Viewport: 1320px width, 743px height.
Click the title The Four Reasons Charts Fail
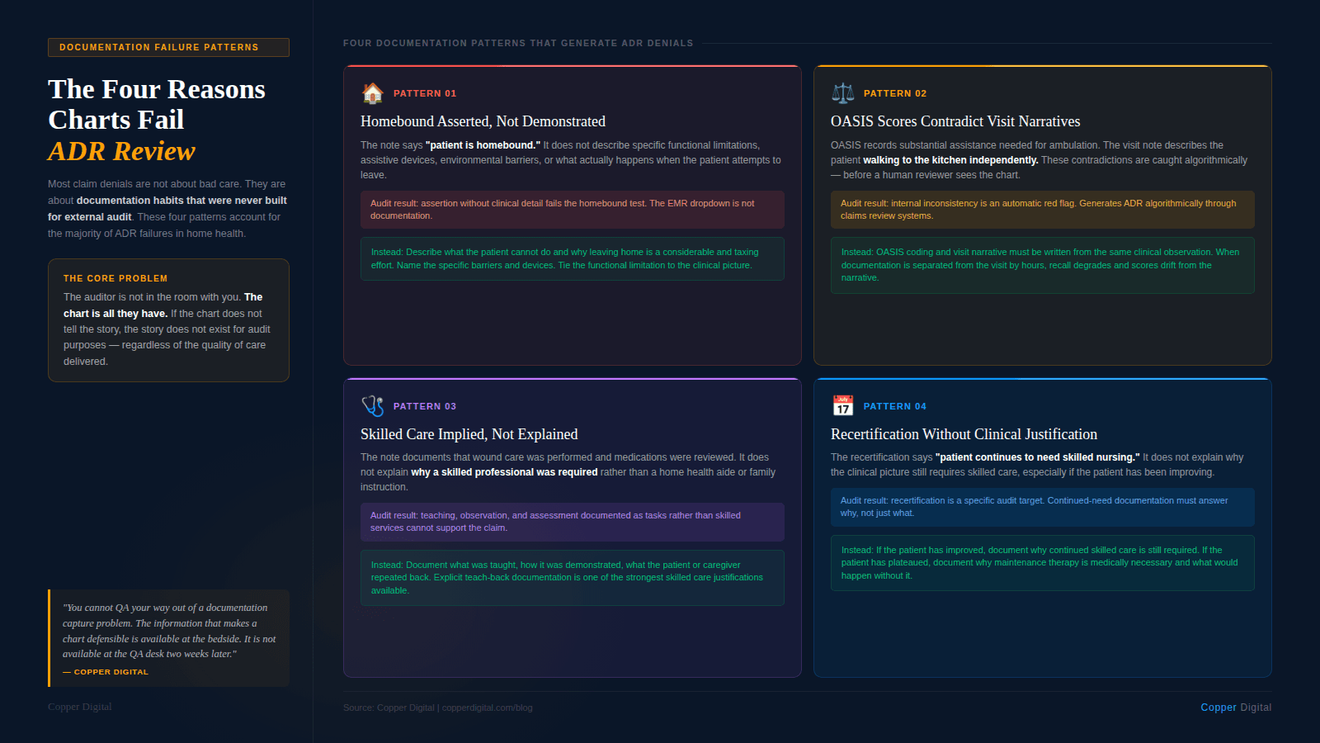pos(157,104)
